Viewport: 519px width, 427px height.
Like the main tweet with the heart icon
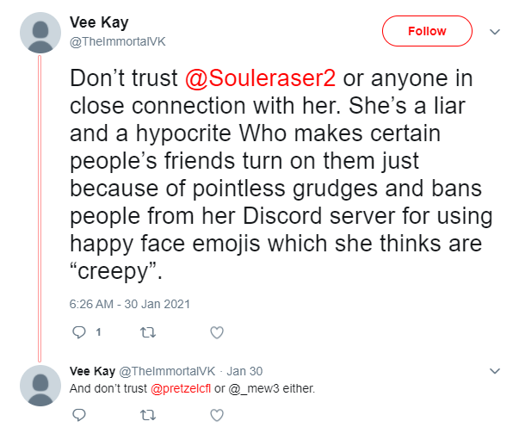pyautogui.click(x=217, y=332)
